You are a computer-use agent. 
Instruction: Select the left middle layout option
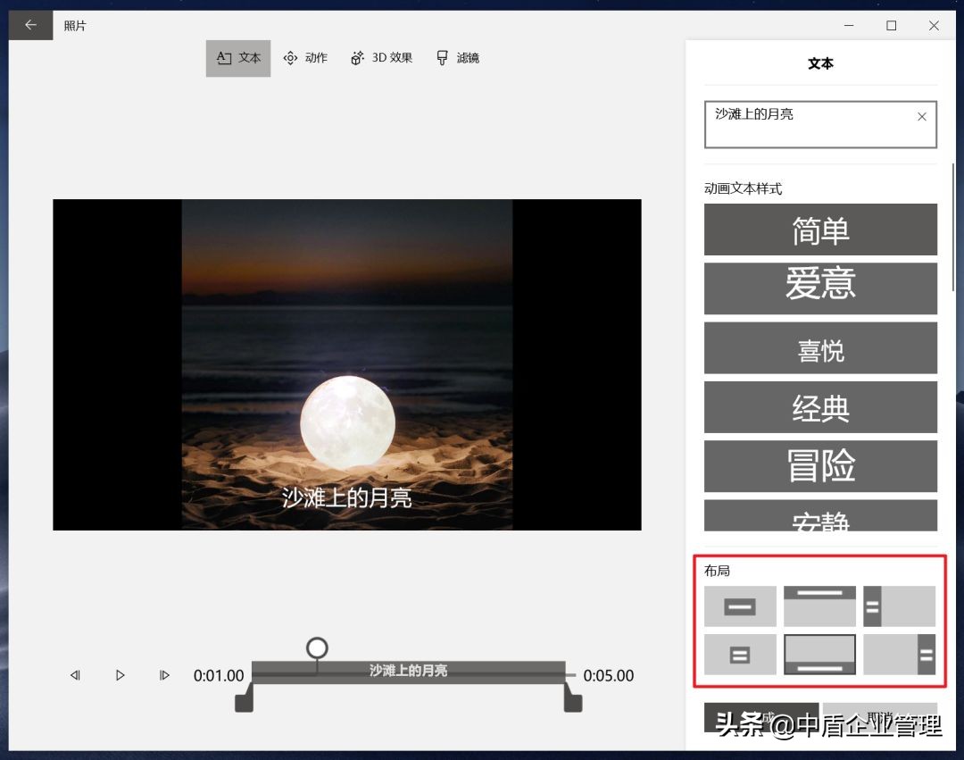click(740, 655)
